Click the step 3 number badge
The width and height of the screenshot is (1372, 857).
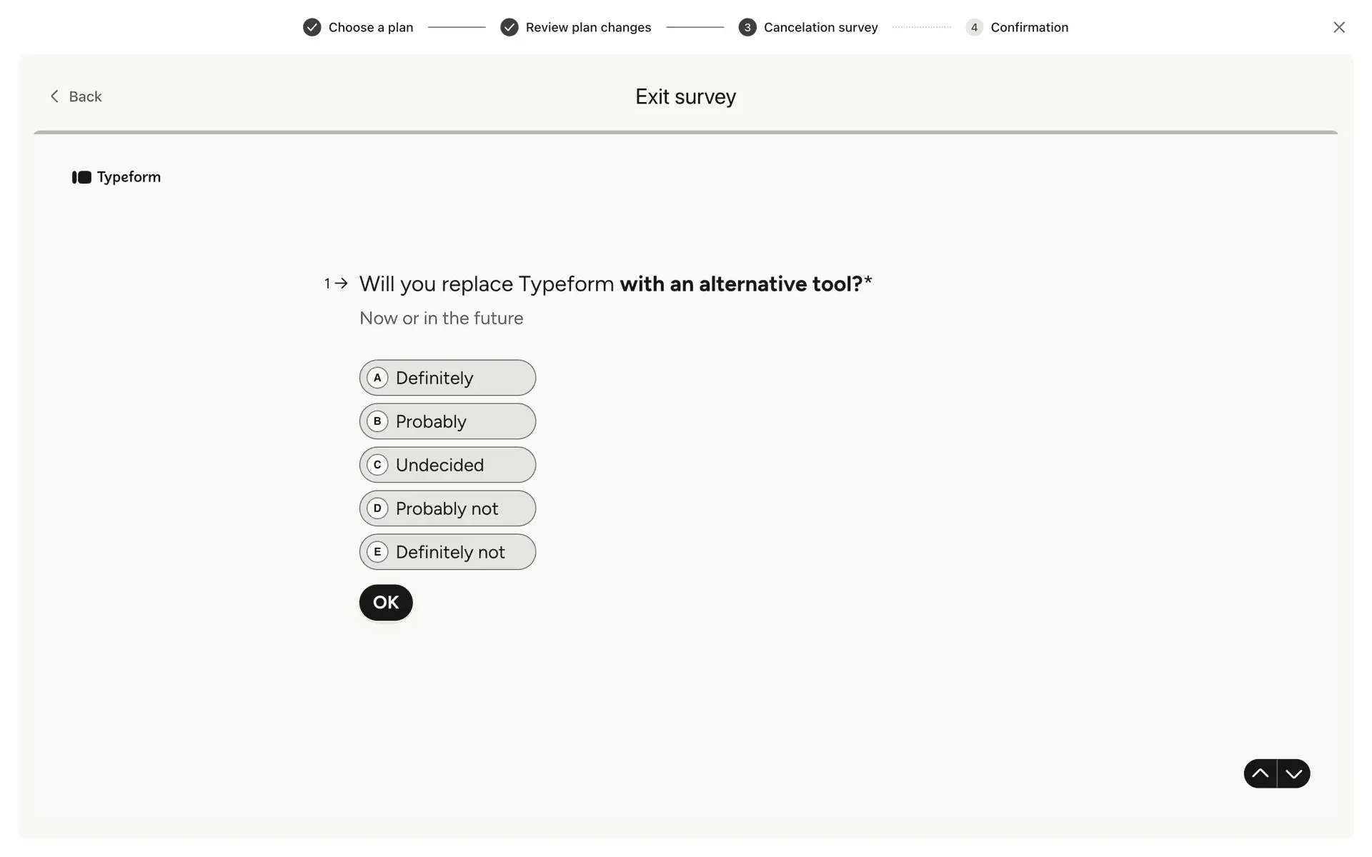[747, 27]
